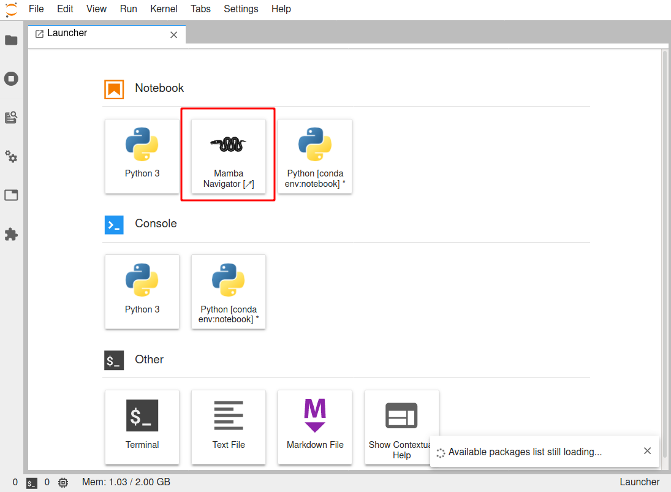Viewport: 671px width, 492px height.
Task: Click the Notebook section heading
Action: [159, 88]
